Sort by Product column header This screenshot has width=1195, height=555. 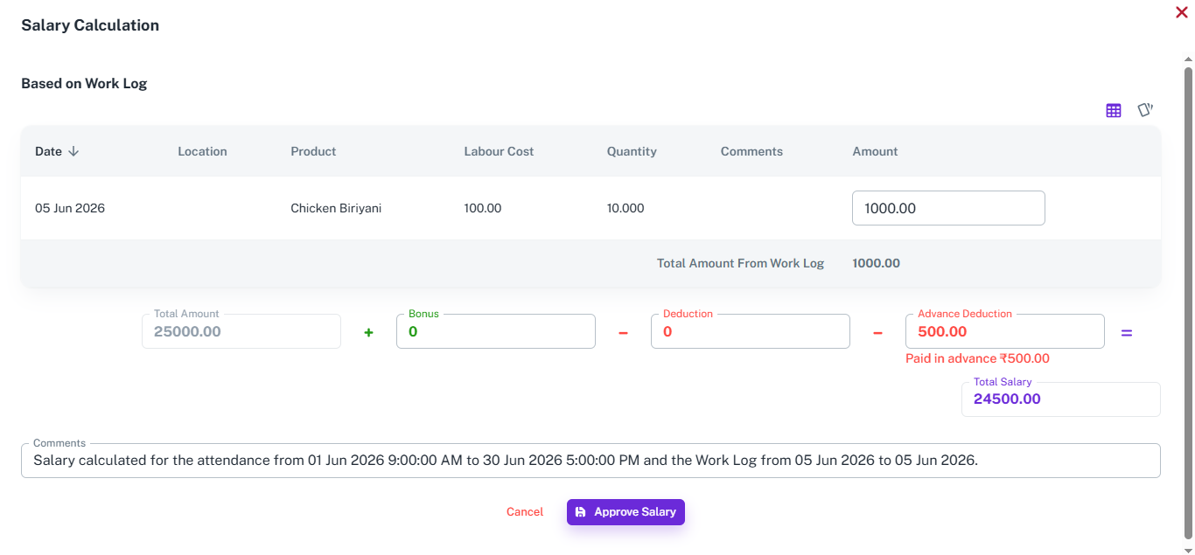click(x=313, y=151)
